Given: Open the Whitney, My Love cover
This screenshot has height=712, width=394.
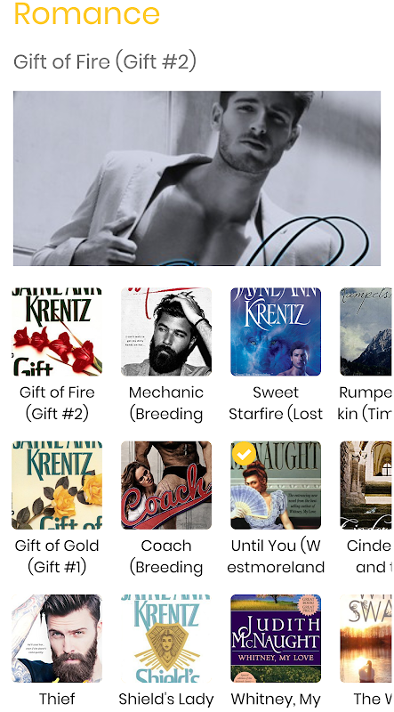Looking at the screenshot, I should [x=276, y=638].
